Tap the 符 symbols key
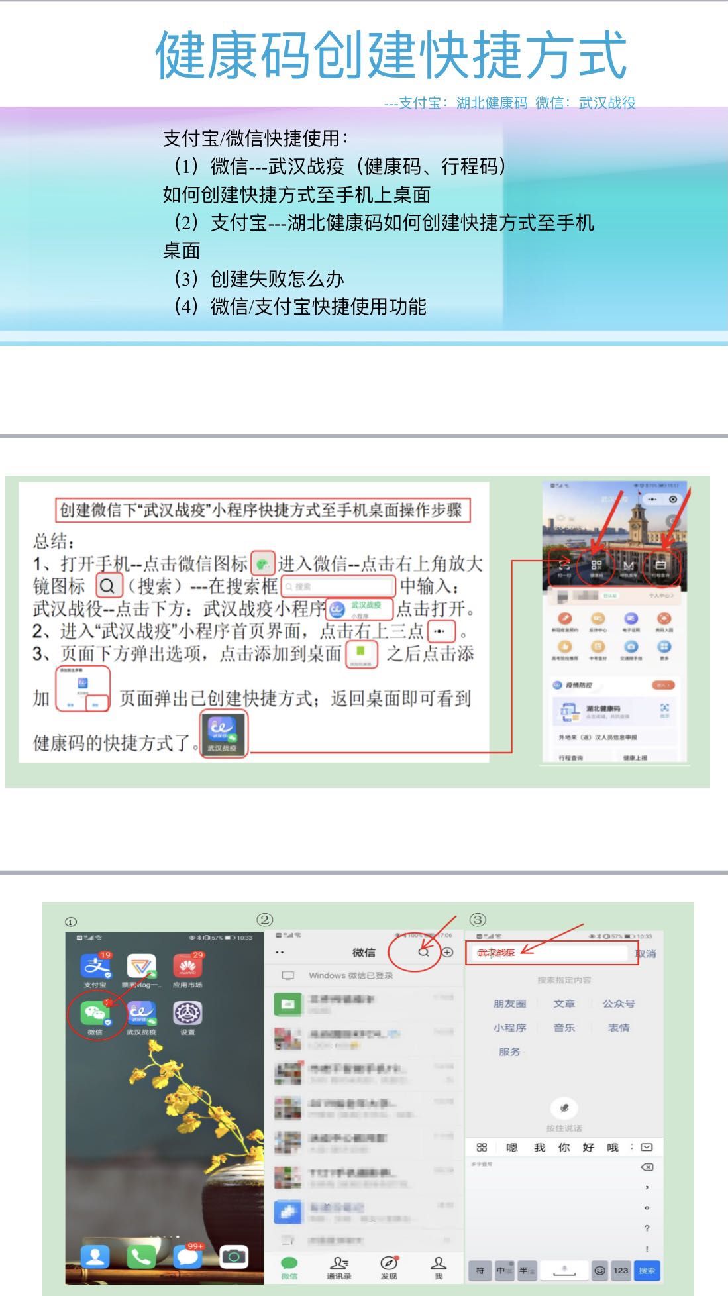 point(480,1270)
